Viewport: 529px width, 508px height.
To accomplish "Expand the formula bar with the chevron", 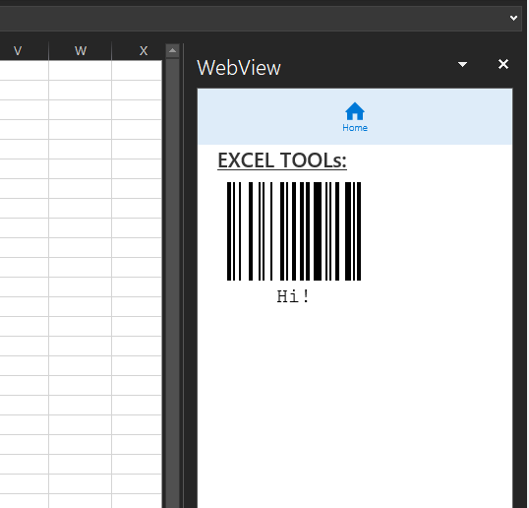I will tap(513, 18).
